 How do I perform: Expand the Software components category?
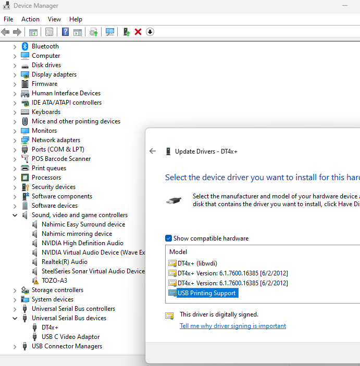15,197
